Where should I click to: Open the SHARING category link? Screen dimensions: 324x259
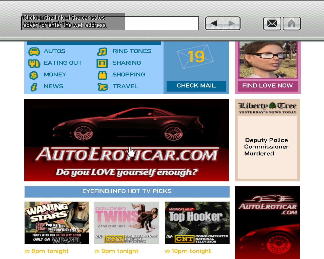click(x=127, y=63)
